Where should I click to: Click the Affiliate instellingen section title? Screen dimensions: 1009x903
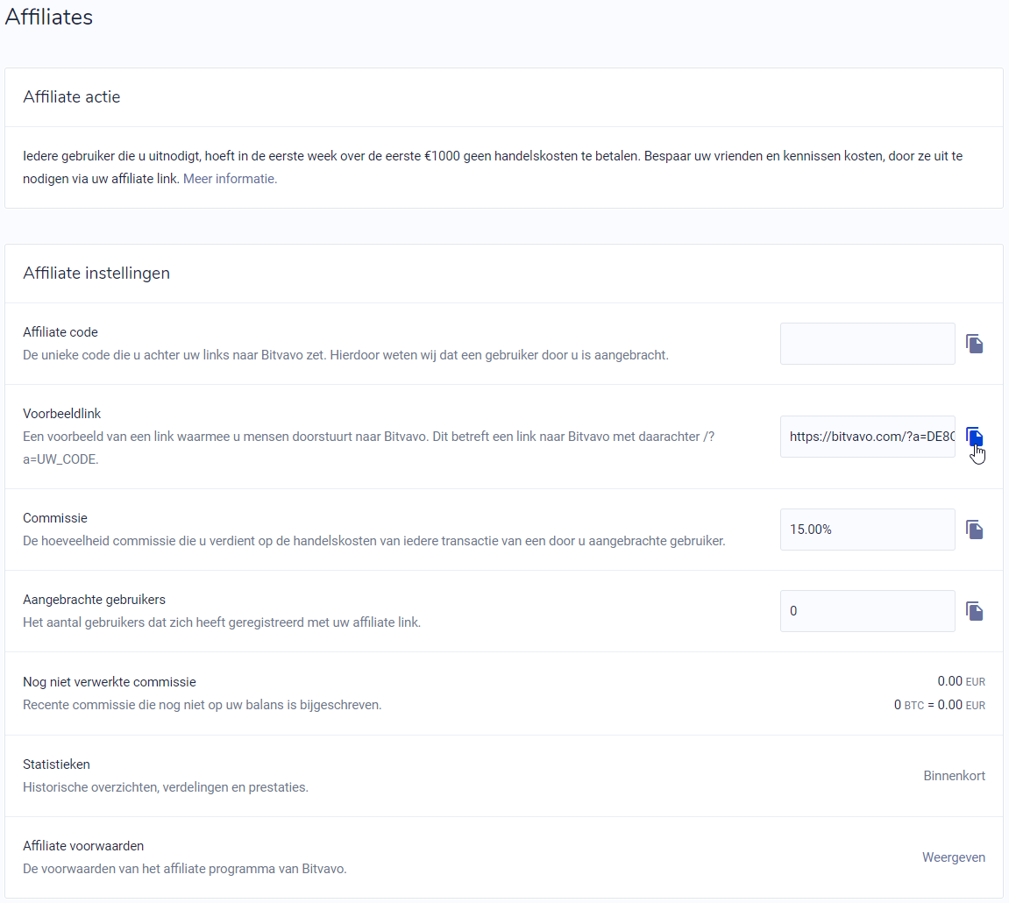(x=96, y=273)
